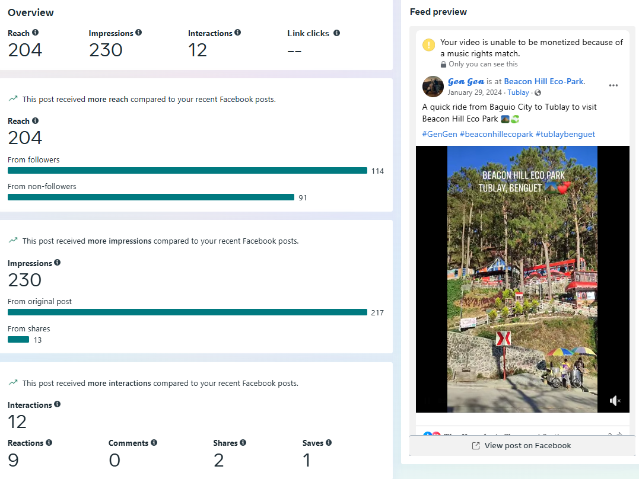This screenshot has height=479, width=639.
Task: Click the info icon beside Overview Interactions
Action: point(237,33)
